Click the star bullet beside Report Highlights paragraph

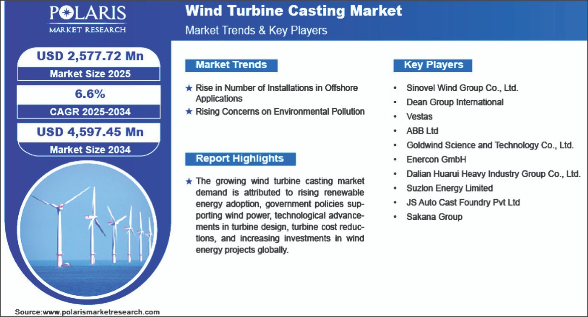pos(189,182)
